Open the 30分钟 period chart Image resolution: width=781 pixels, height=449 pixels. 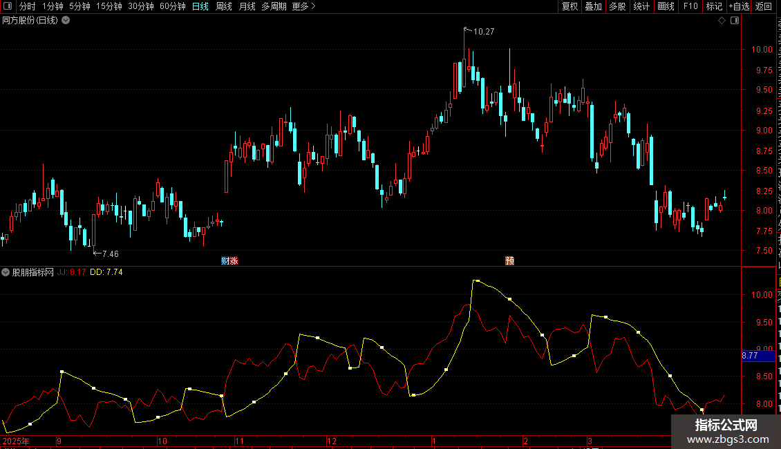[x=141, y=6]
